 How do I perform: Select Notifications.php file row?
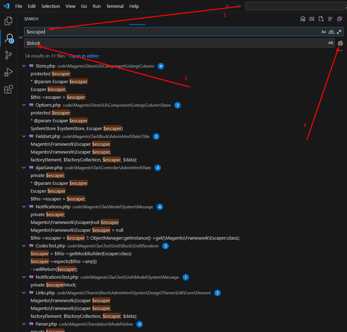tap(182, 207)
